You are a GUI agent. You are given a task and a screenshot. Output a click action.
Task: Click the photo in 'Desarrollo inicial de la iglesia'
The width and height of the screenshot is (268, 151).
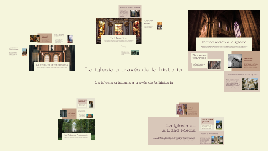pyautogui.click(x=250, y=84)
